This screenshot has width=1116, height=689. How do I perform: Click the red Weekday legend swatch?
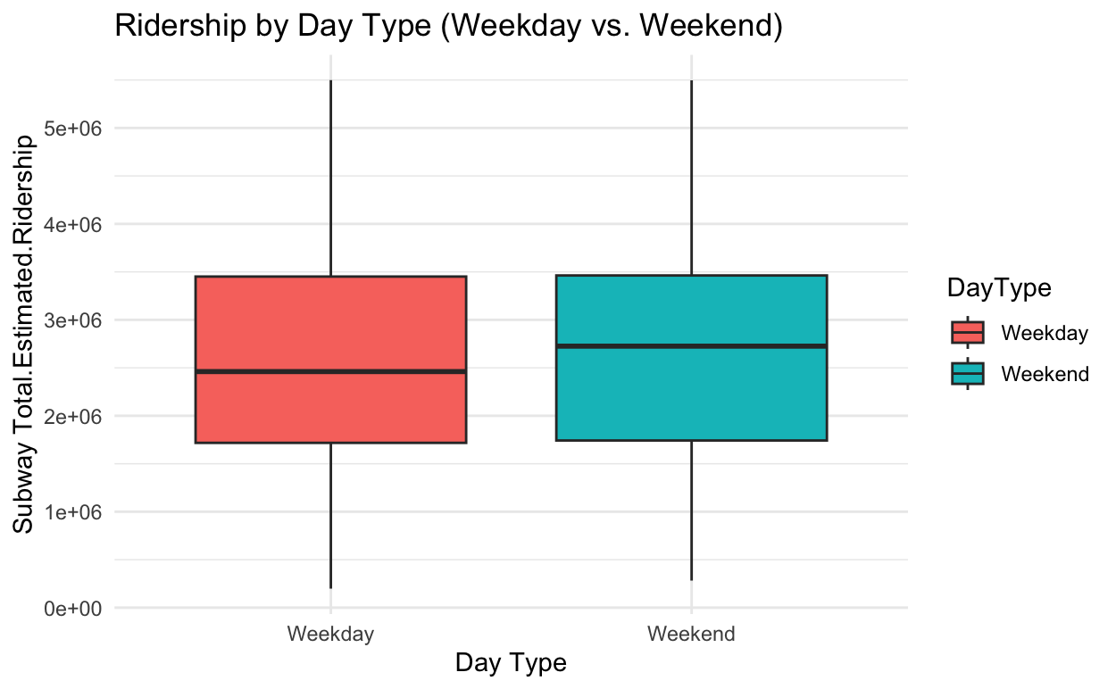point(968,333)
